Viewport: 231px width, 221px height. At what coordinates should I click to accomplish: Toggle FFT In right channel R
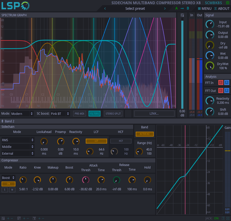tap(227, 82)
